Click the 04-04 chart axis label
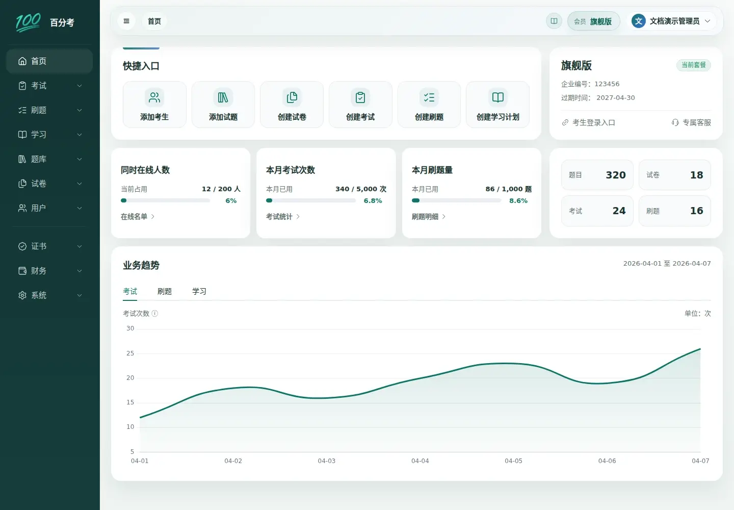734x510 pixels. [x=420, y=461]
